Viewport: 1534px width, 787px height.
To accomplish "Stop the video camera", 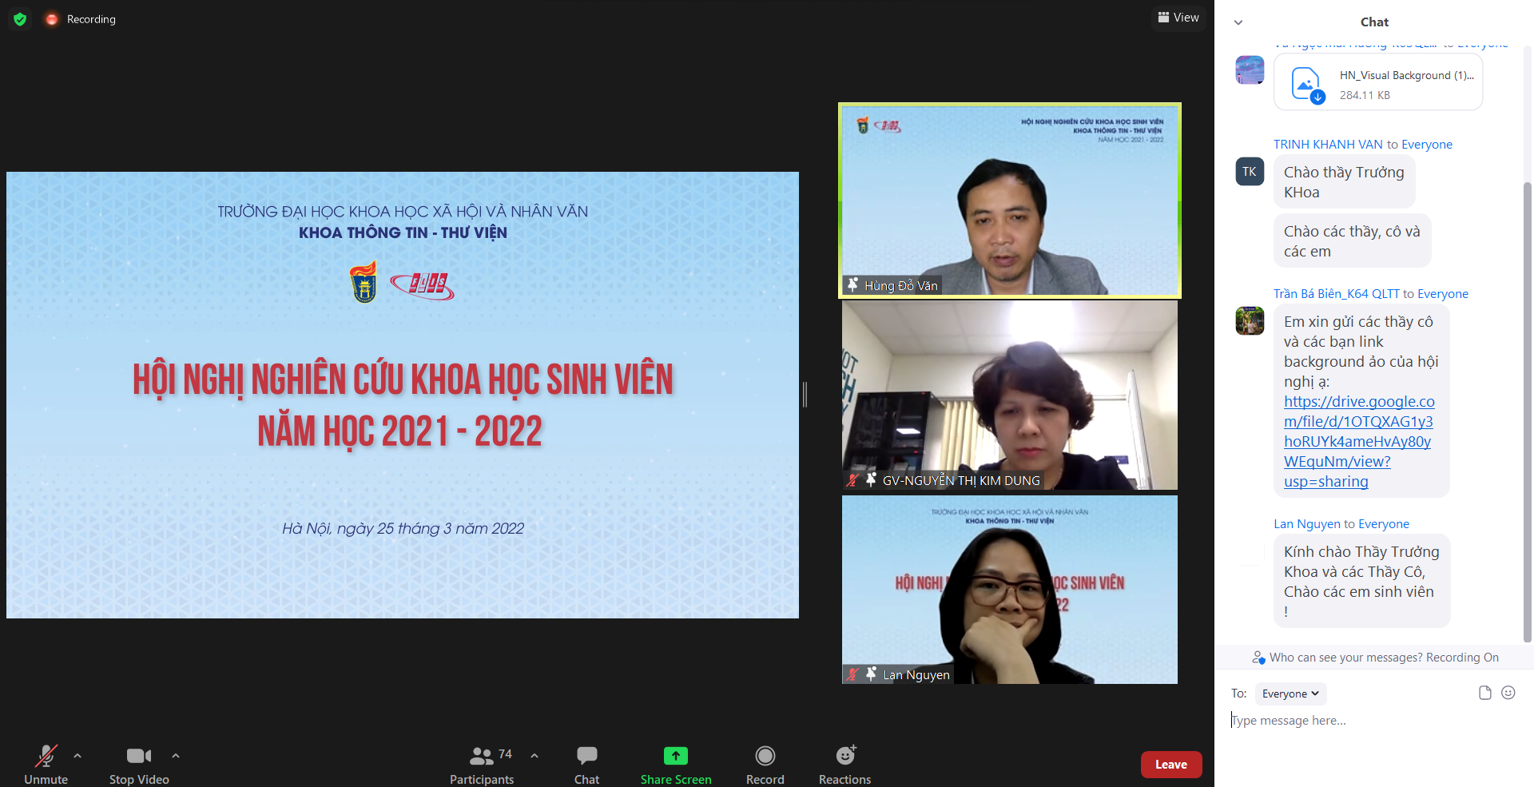I will click(139, 765).
